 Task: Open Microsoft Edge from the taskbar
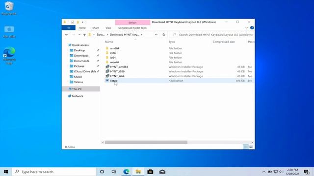126,172
